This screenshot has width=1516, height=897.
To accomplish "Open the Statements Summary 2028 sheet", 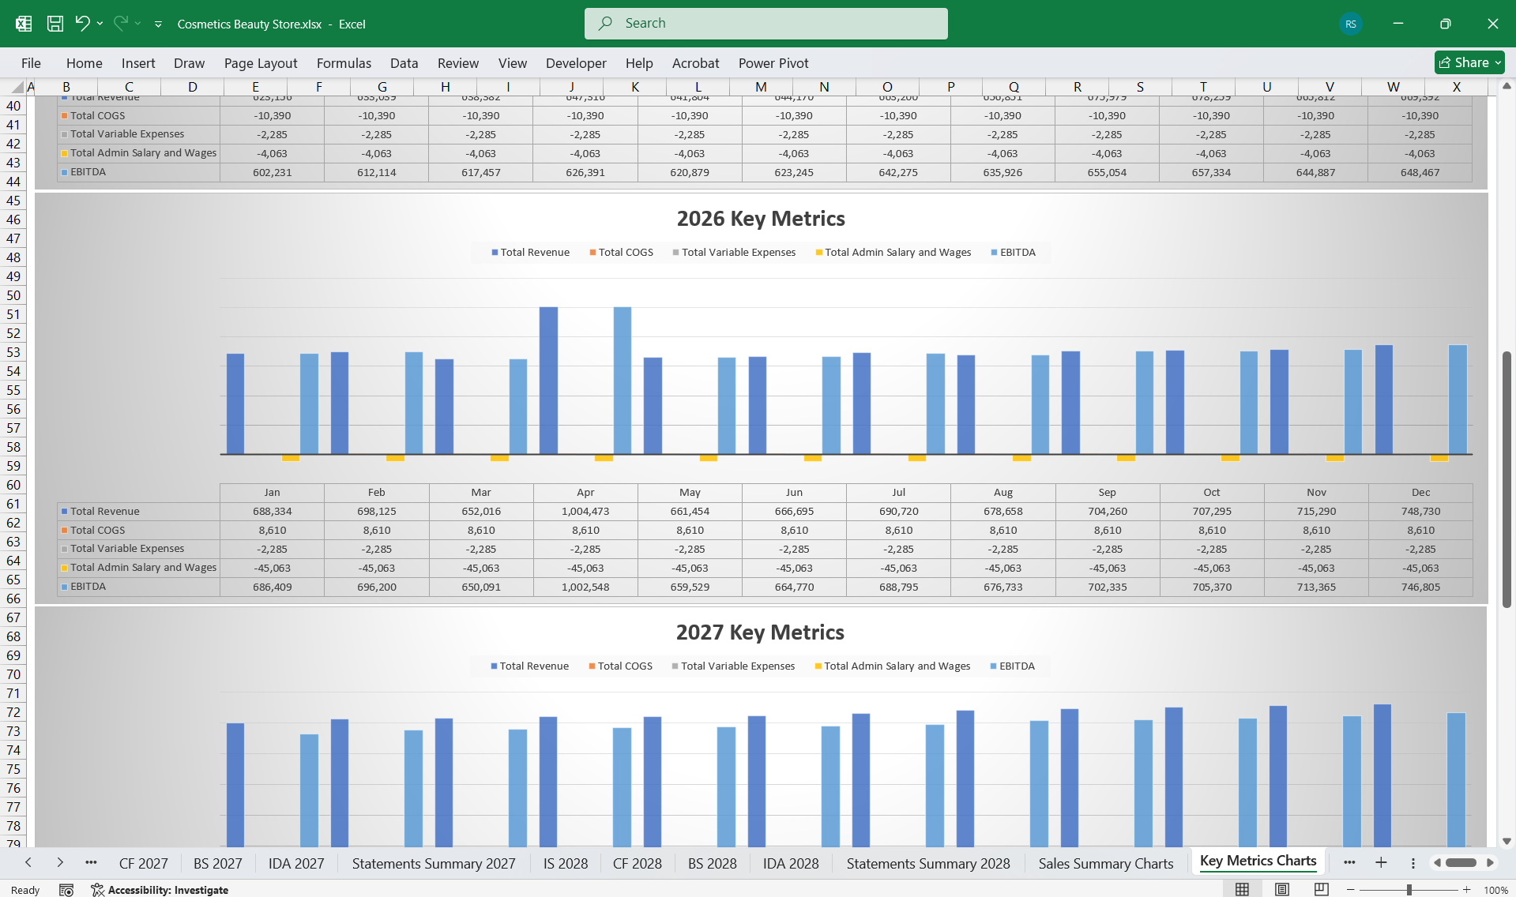I will click(928, 864).
